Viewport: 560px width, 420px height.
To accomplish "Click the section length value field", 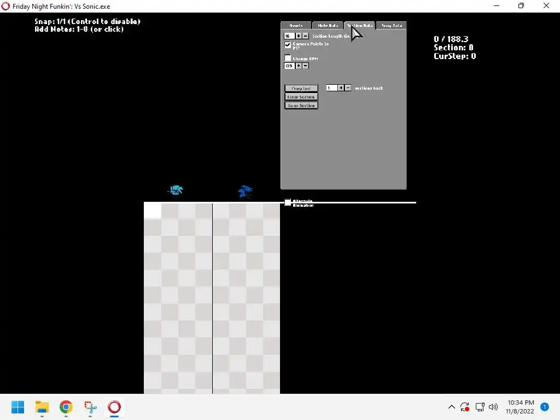I will click(289, 36).
